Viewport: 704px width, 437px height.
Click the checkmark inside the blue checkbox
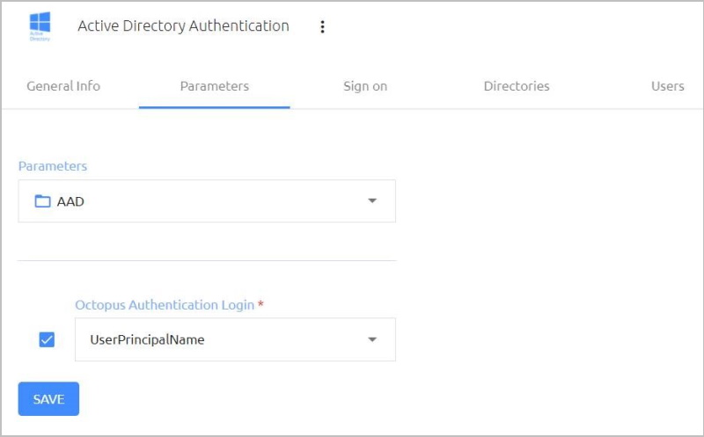[47, 339]
